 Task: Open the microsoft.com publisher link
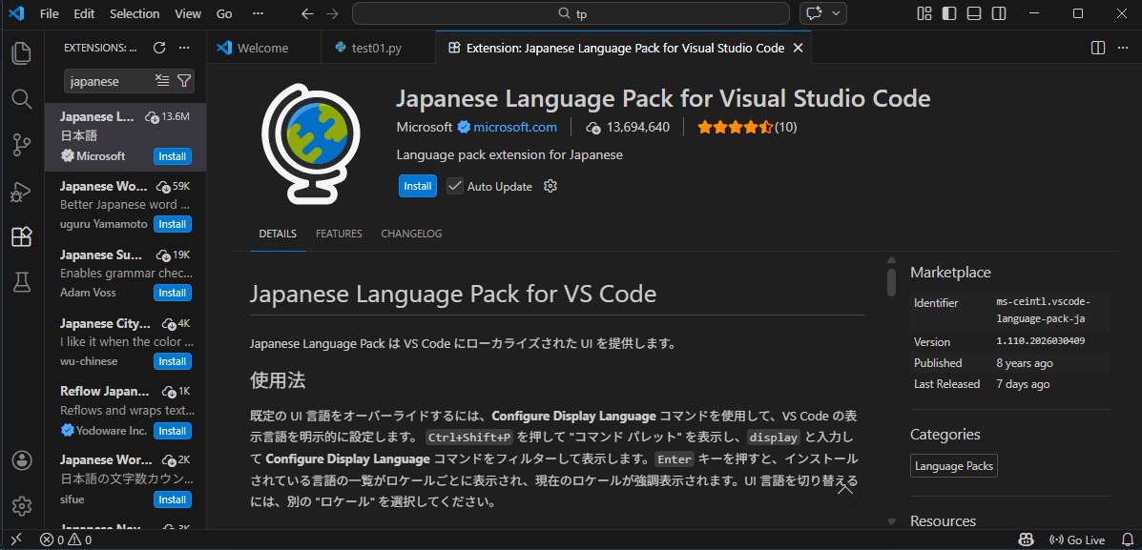515,127
